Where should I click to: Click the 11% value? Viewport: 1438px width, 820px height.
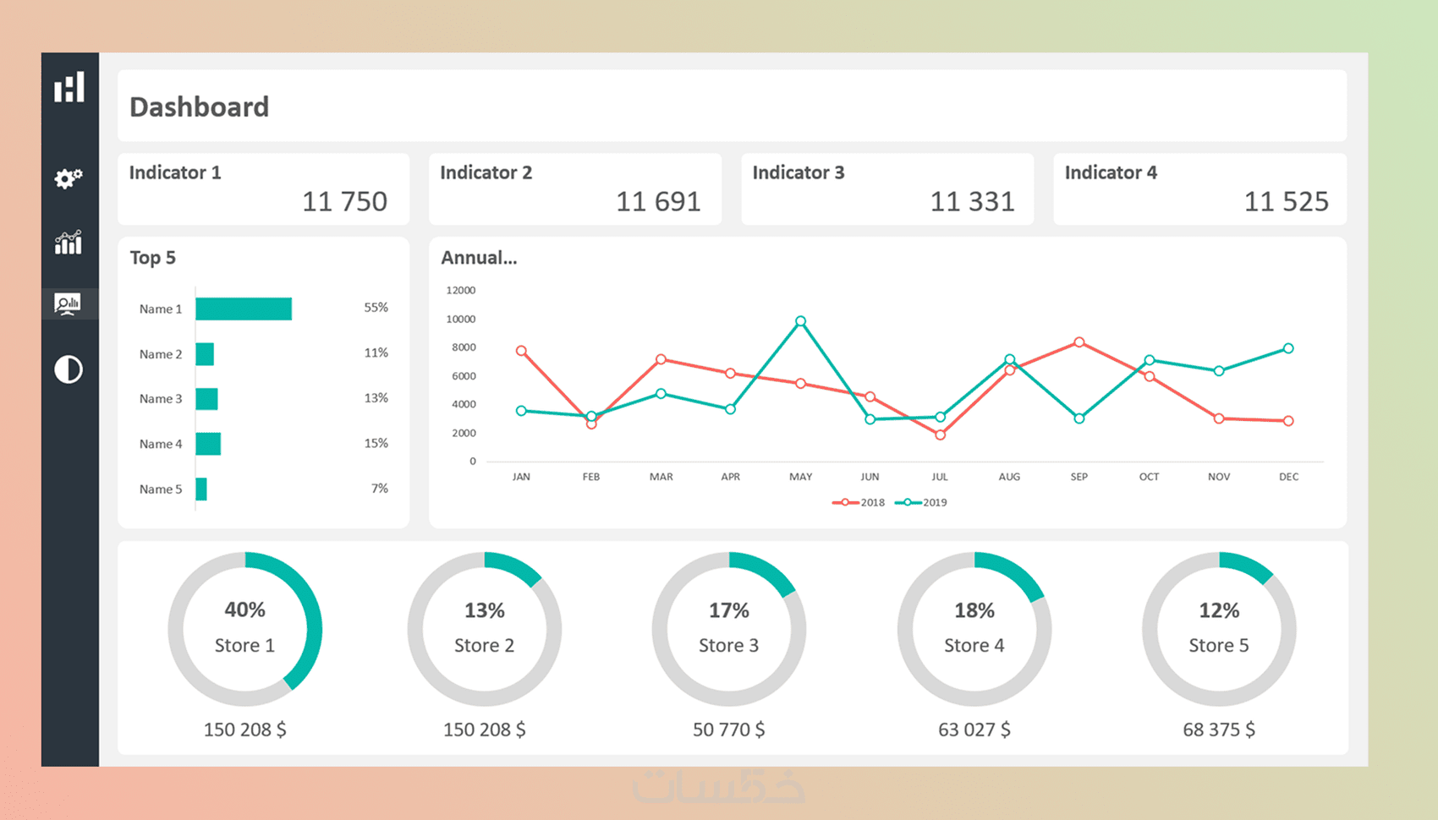(376, 353)
